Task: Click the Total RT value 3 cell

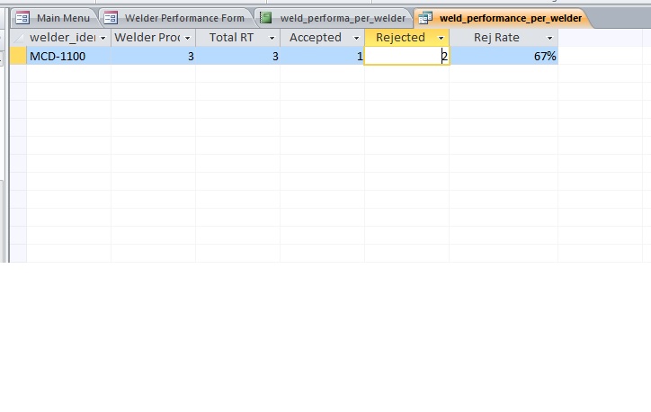Action: coord(238,56)
